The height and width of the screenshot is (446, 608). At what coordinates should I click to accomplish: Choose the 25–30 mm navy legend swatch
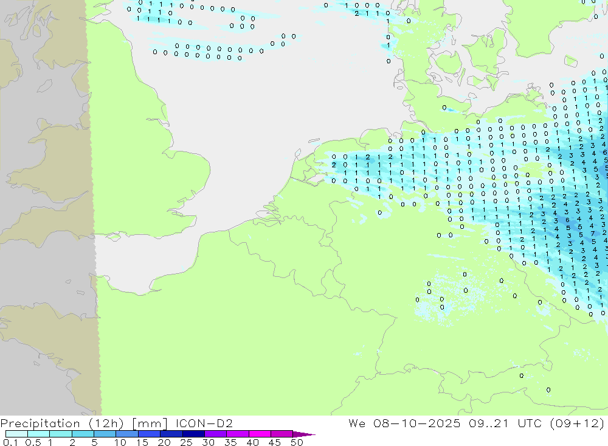(193, 434)
